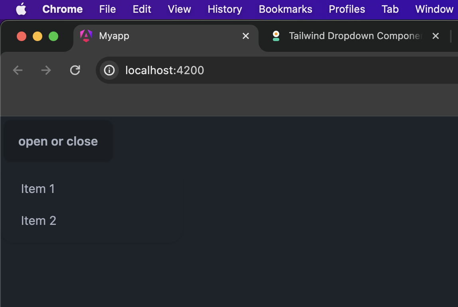
Task: Open the Chrome application menu
Action: pos(63,9)
